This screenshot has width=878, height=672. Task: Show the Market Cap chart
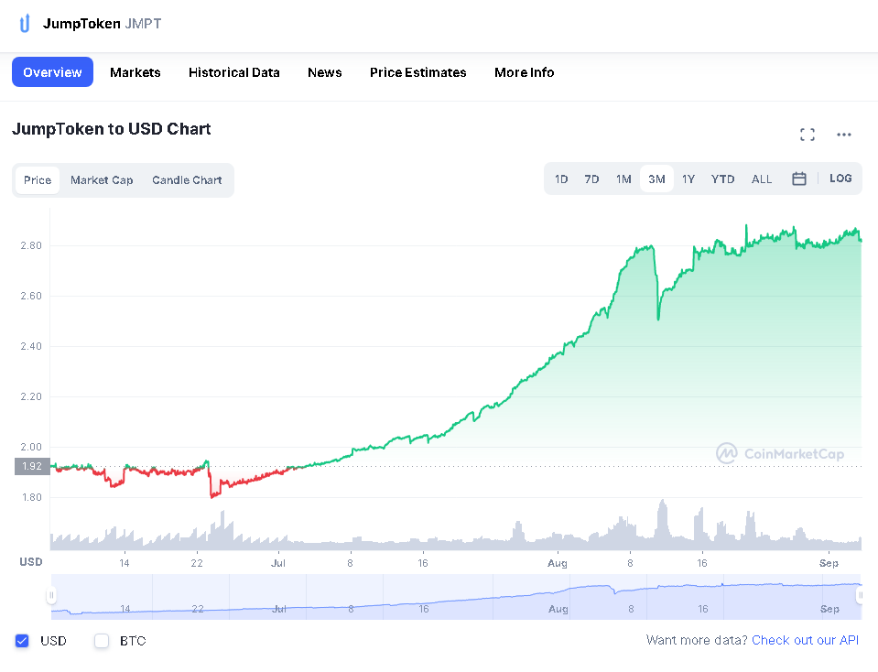click(x=102, y=179)
